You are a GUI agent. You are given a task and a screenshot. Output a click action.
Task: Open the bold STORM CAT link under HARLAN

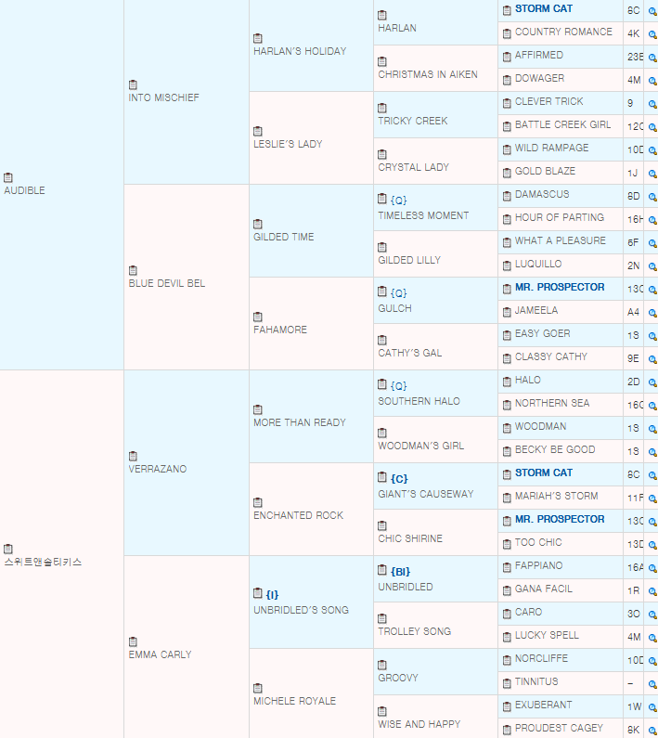(544, 8)
